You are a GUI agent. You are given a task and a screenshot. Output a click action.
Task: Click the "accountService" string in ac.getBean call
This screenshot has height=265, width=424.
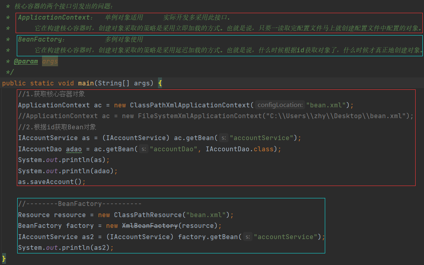click(262, 138)
